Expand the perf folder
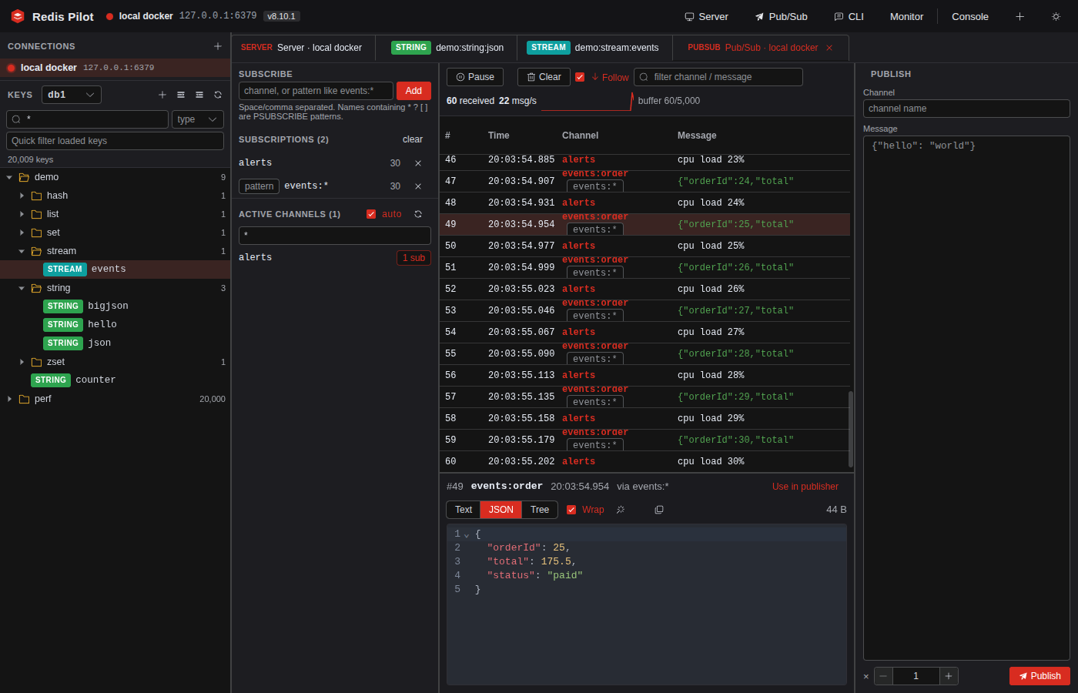 (9, 399)
